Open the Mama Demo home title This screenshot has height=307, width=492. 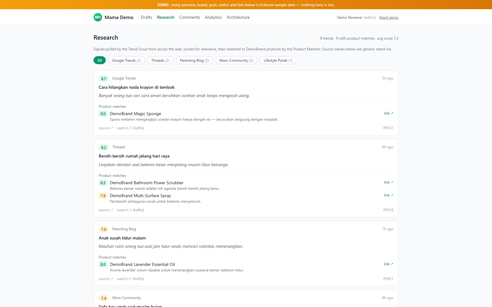pos(119,17)
